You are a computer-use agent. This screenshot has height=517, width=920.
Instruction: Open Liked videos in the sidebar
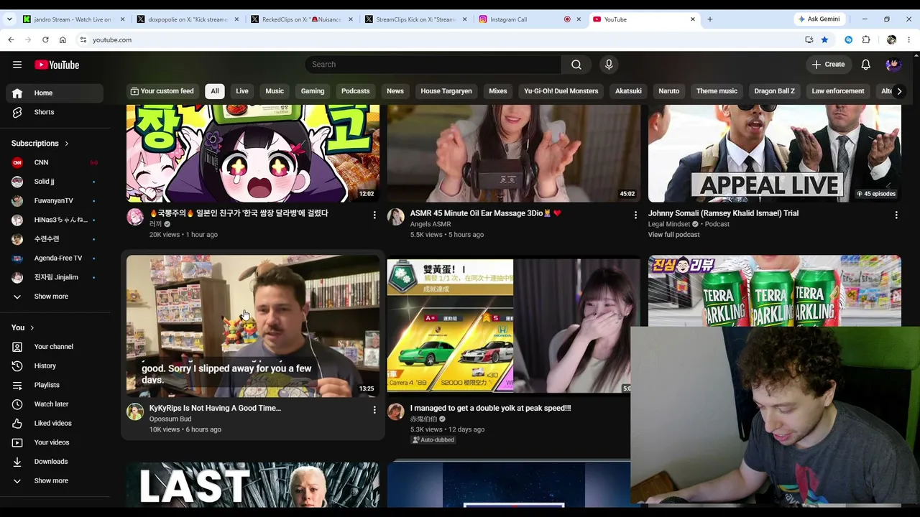(55, 423)
